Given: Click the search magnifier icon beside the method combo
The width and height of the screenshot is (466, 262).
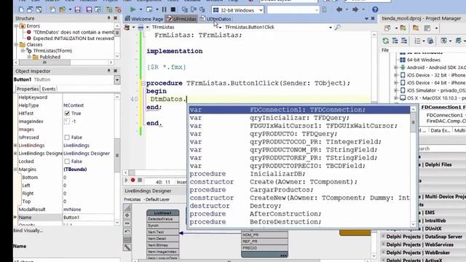Looking at the screenshot, I should 338,27.
